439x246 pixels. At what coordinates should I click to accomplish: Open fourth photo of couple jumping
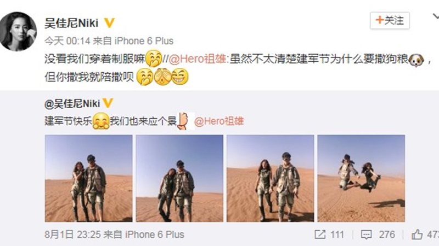click(x=361, y=178)
